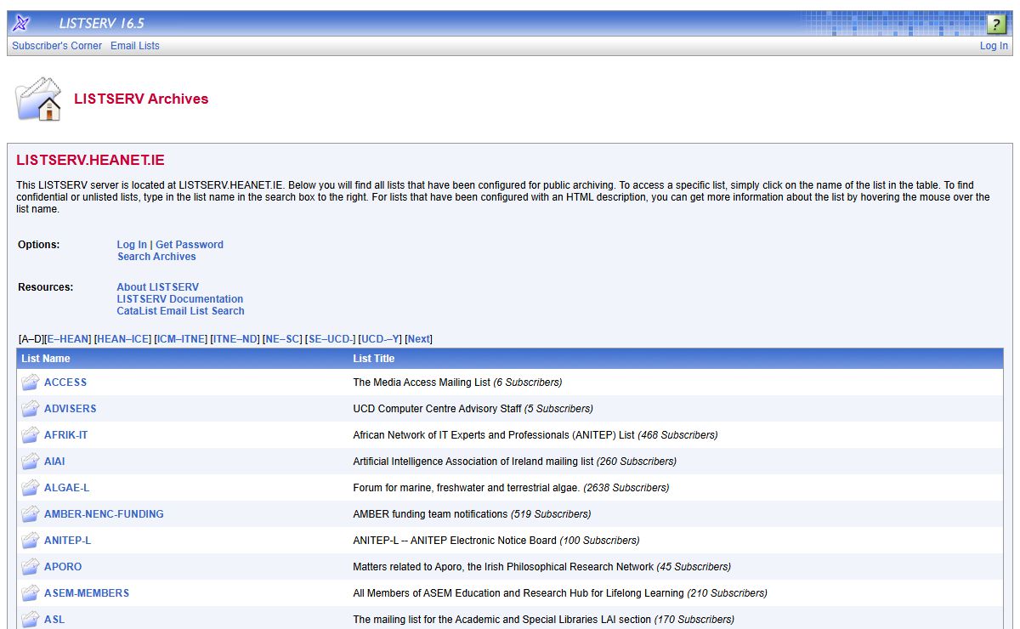This screenshot has height=629, width=1020.
Task: Click 'UCD Computer Centre Advisory Staff' title
Action: 437,409
